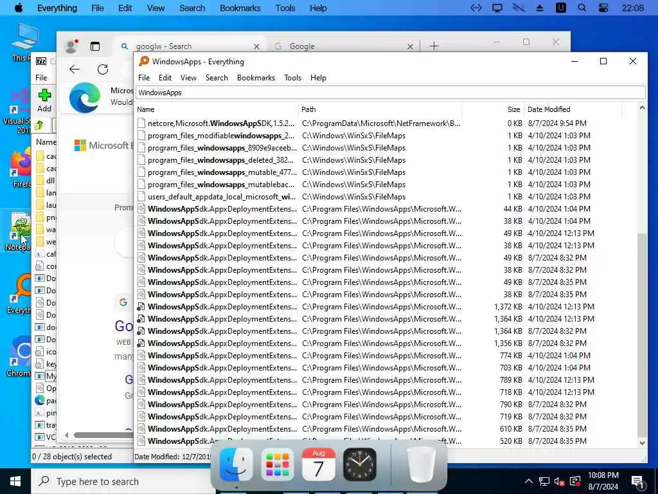Open the Search menu in Everything window
The height and width of the screenshot is (494, 658).
click(217, 78)
